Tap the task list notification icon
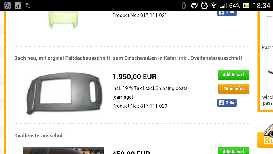Viewport: 273px width, 154px height. tap(28, 5)
